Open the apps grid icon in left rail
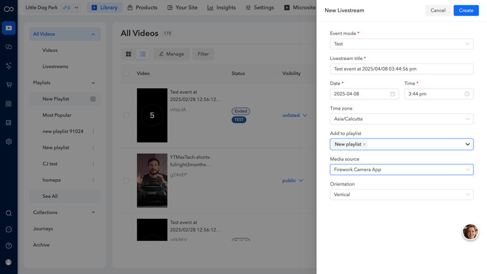The height and width of the screenshot is (274, 487). tap(8, 104)
